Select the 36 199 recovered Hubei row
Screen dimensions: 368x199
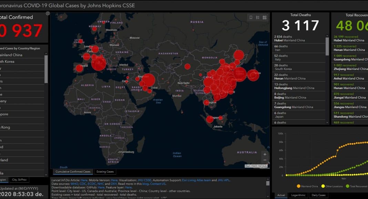[x=350, y=38]
